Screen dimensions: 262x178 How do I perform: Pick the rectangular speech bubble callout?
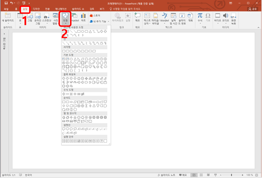(64, 129)
